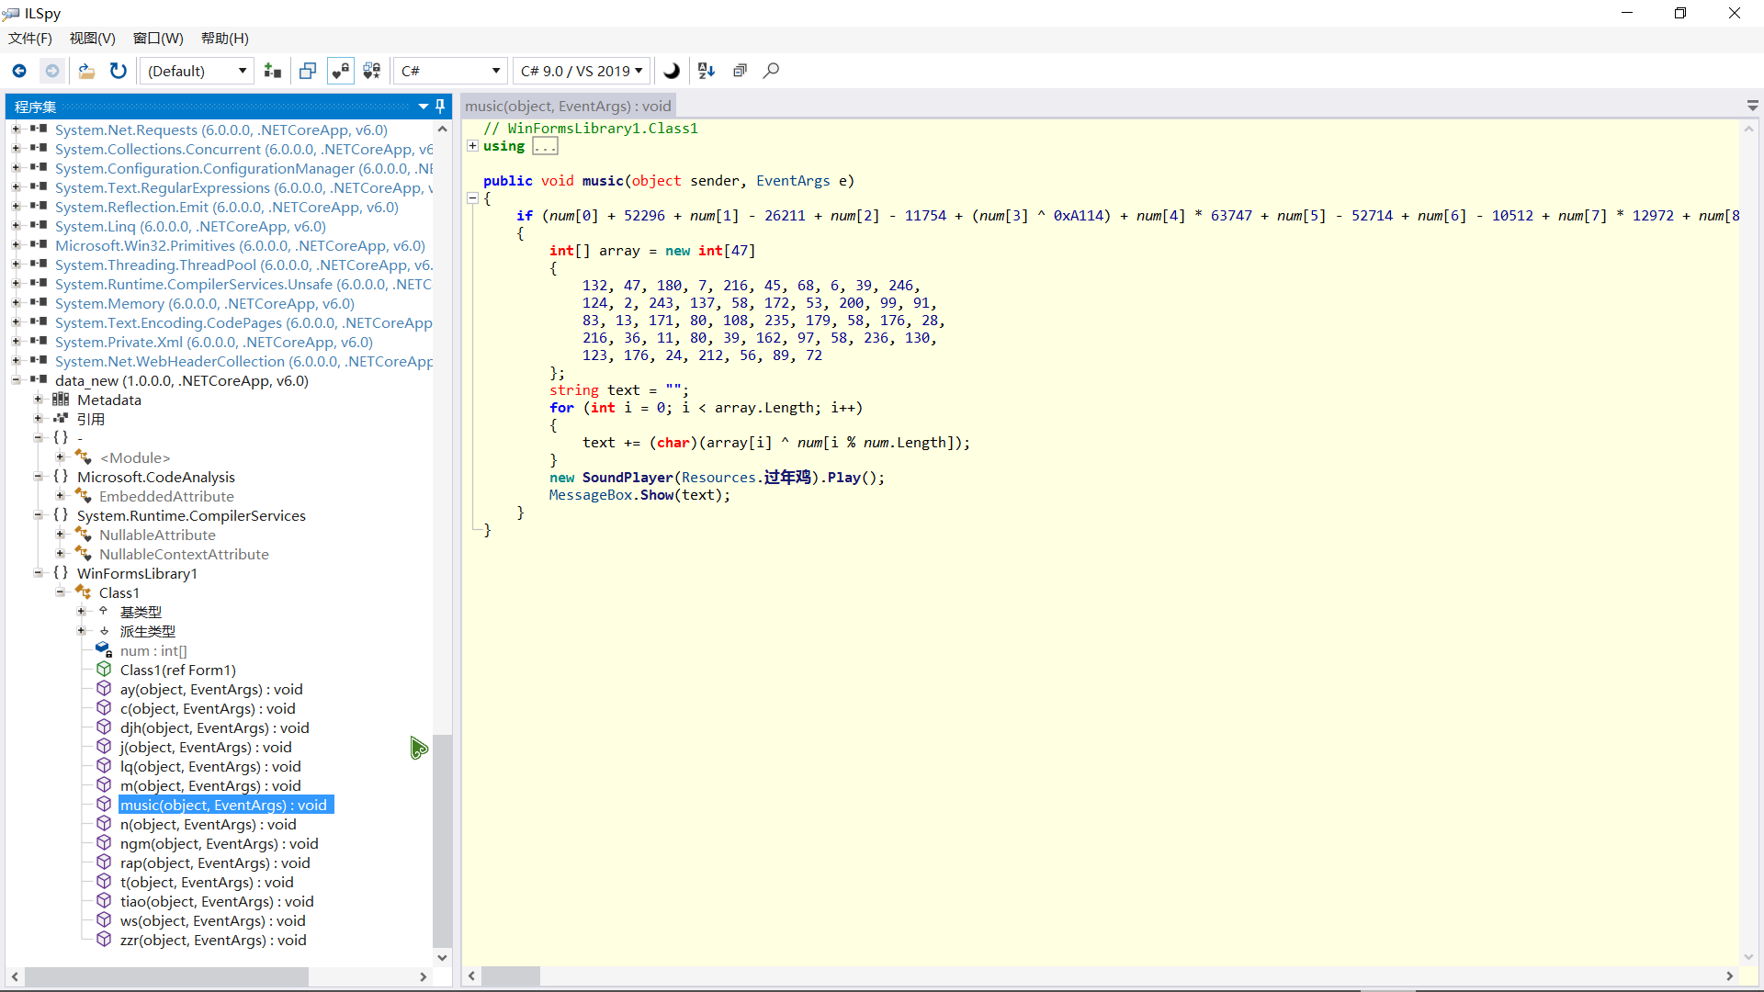Screen dimensions: 1764x992
Task: Toggle show all types and members icon
Action: [372, 71]
